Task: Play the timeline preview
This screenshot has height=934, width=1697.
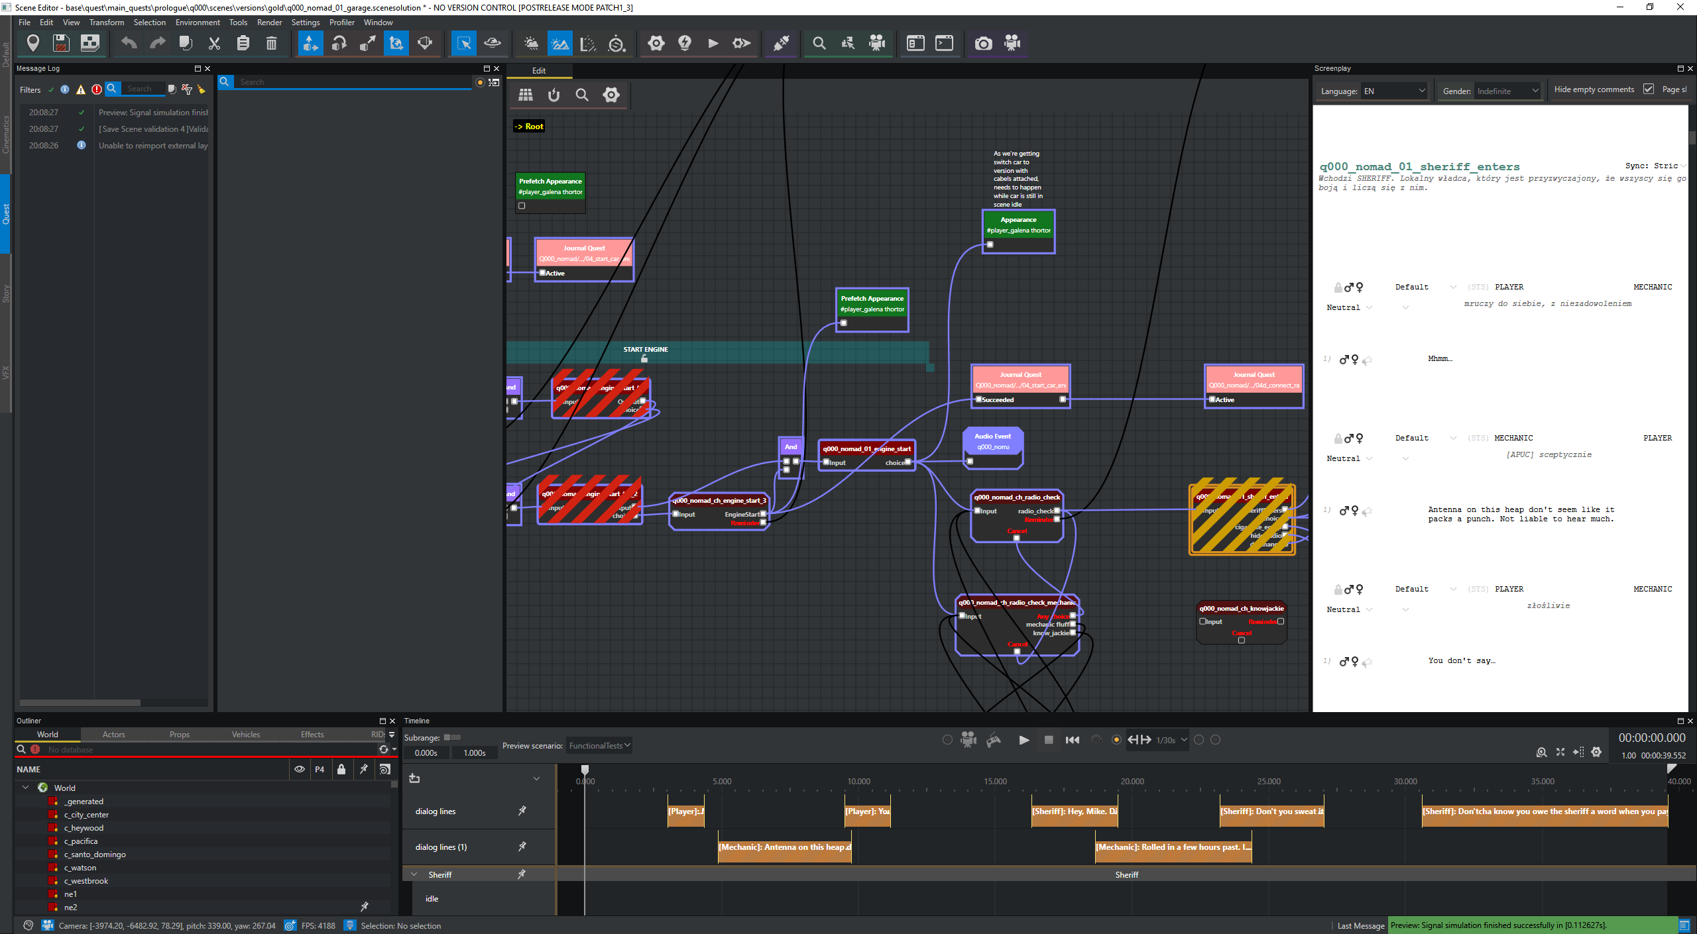Action: point(1024,740)
